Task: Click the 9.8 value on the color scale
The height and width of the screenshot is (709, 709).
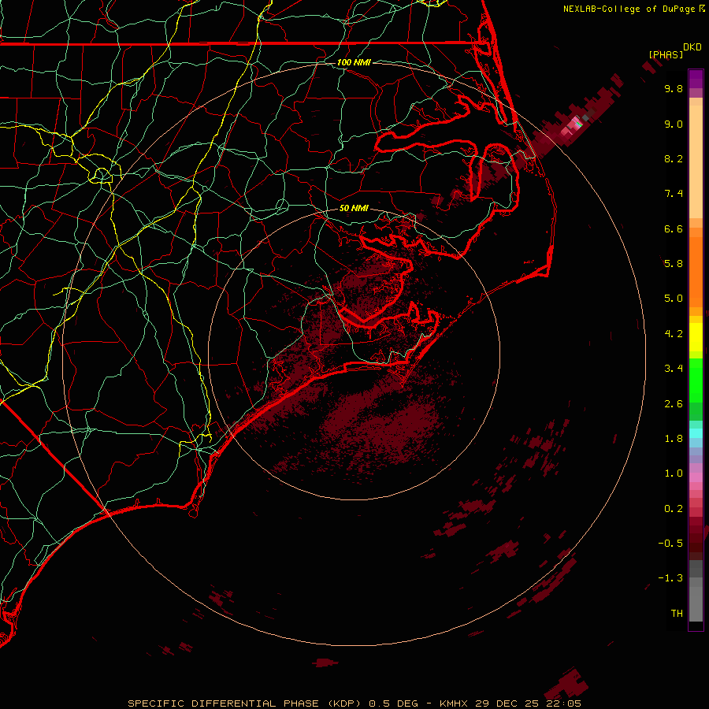Action: tap(674, 88)
